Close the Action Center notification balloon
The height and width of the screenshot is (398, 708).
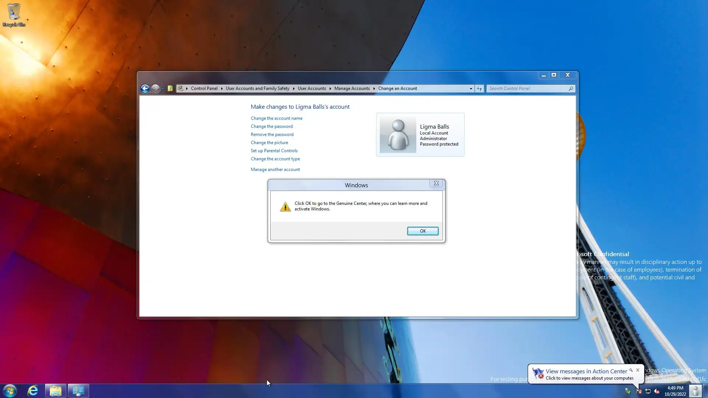(x=638, y=370)
